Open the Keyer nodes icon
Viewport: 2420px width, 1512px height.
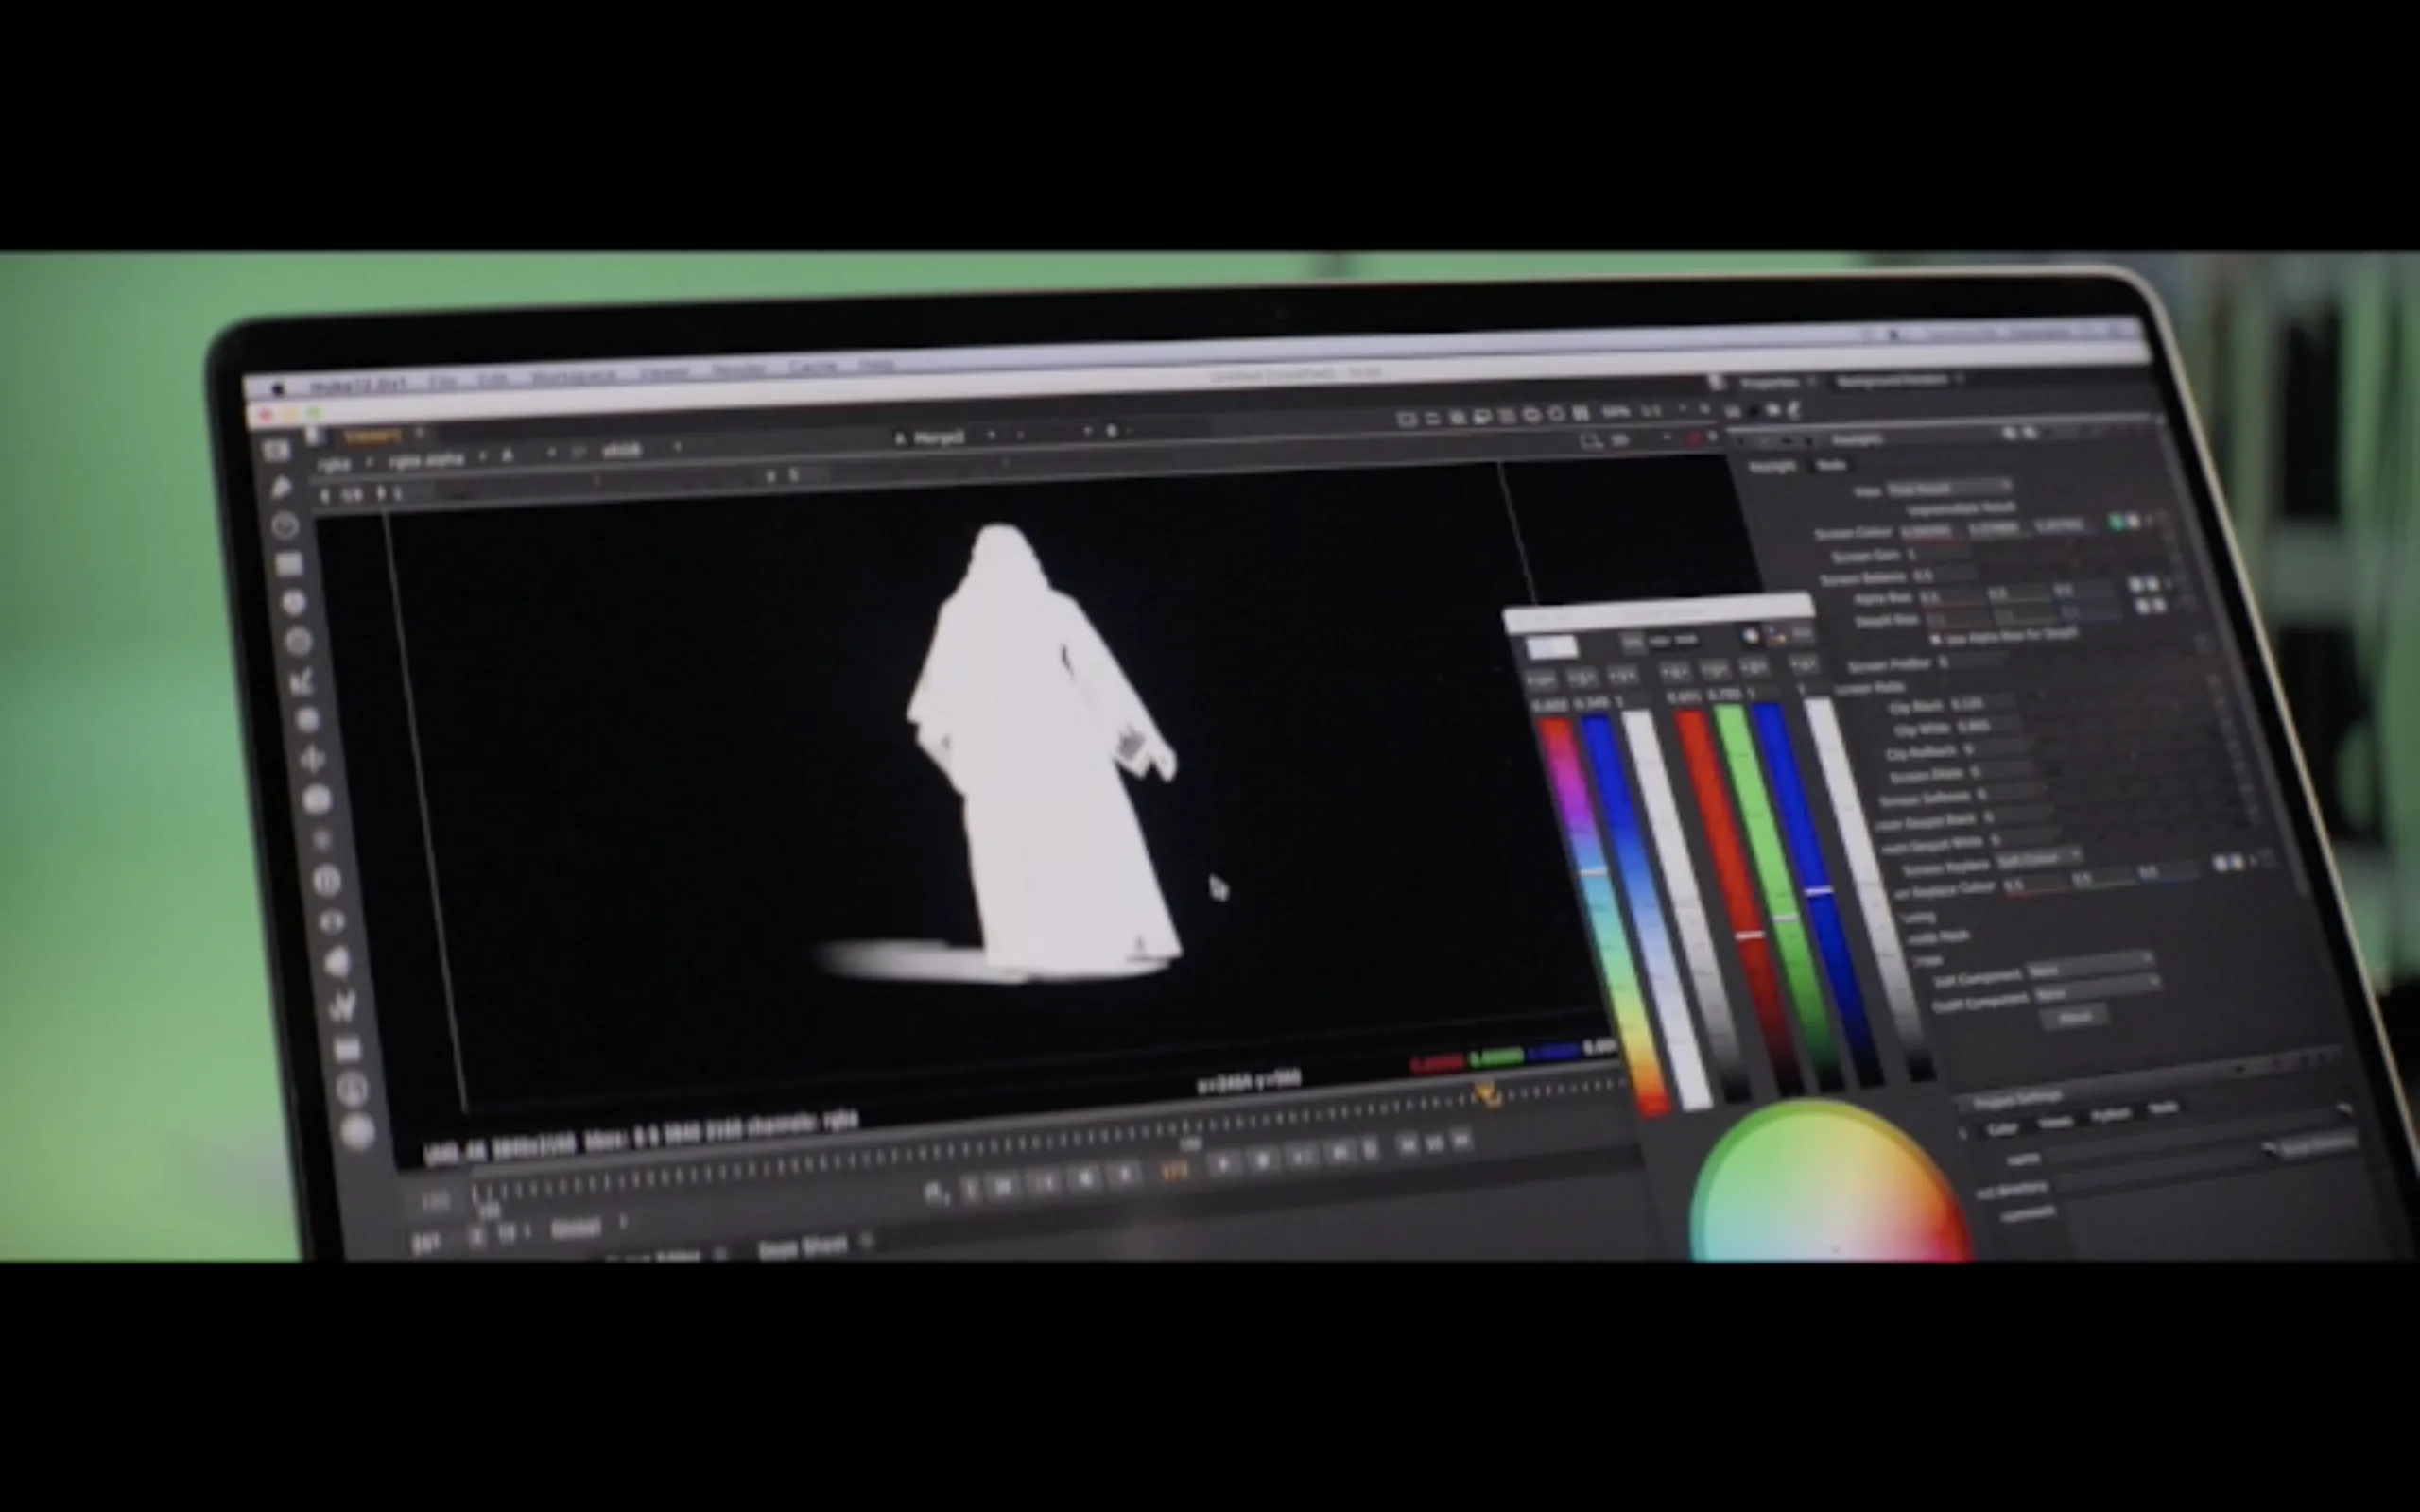(302, 681)
